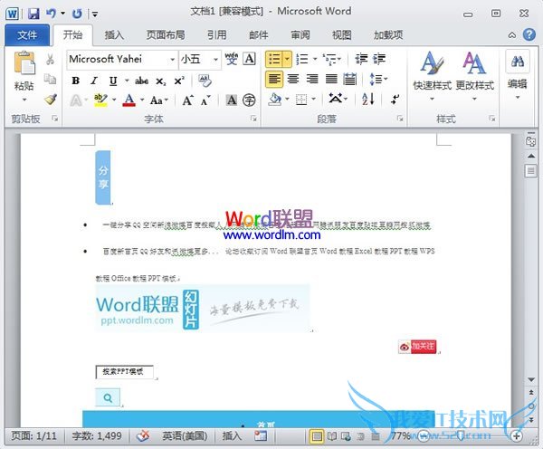
Task: Open the Aa change case menu
Action: pyautogui.click(x=159, y=100)
